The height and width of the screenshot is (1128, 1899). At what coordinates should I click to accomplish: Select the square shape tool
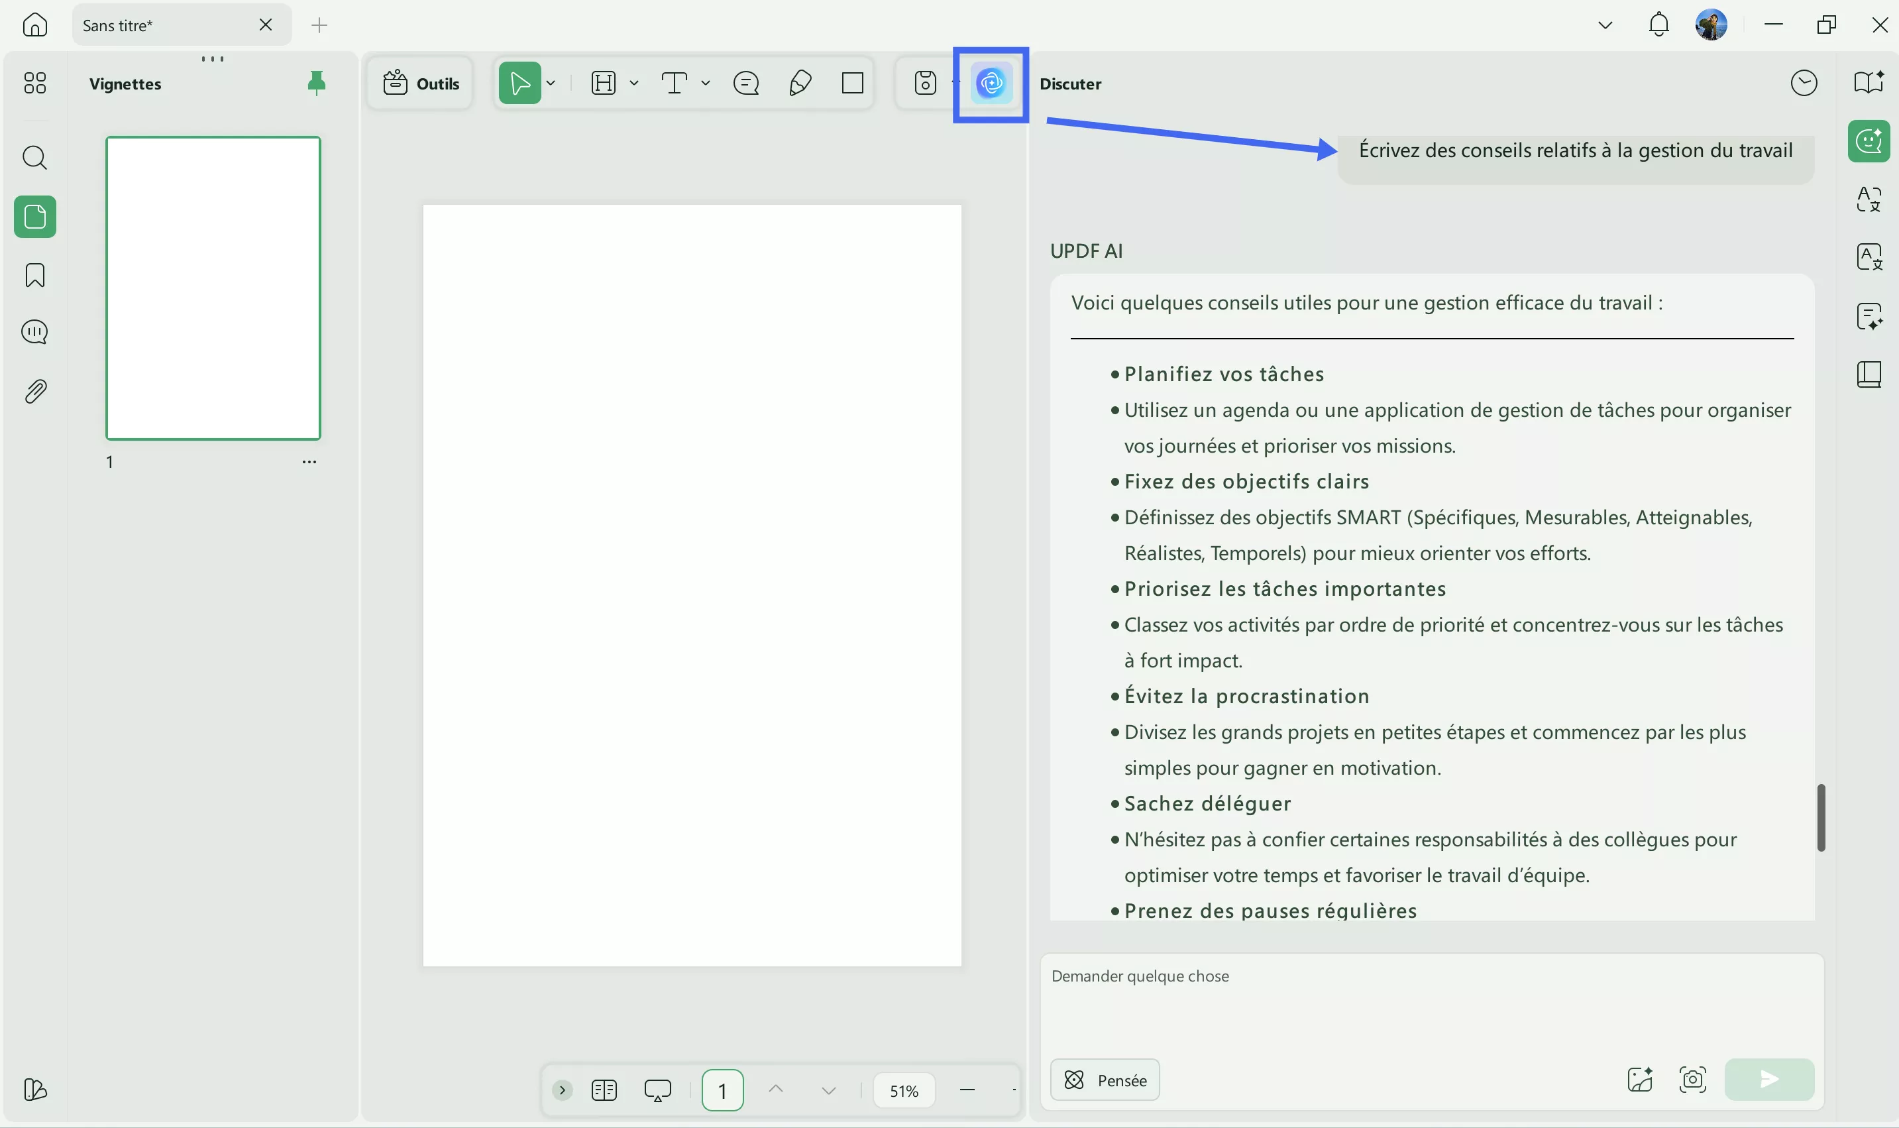click(853, 83)
